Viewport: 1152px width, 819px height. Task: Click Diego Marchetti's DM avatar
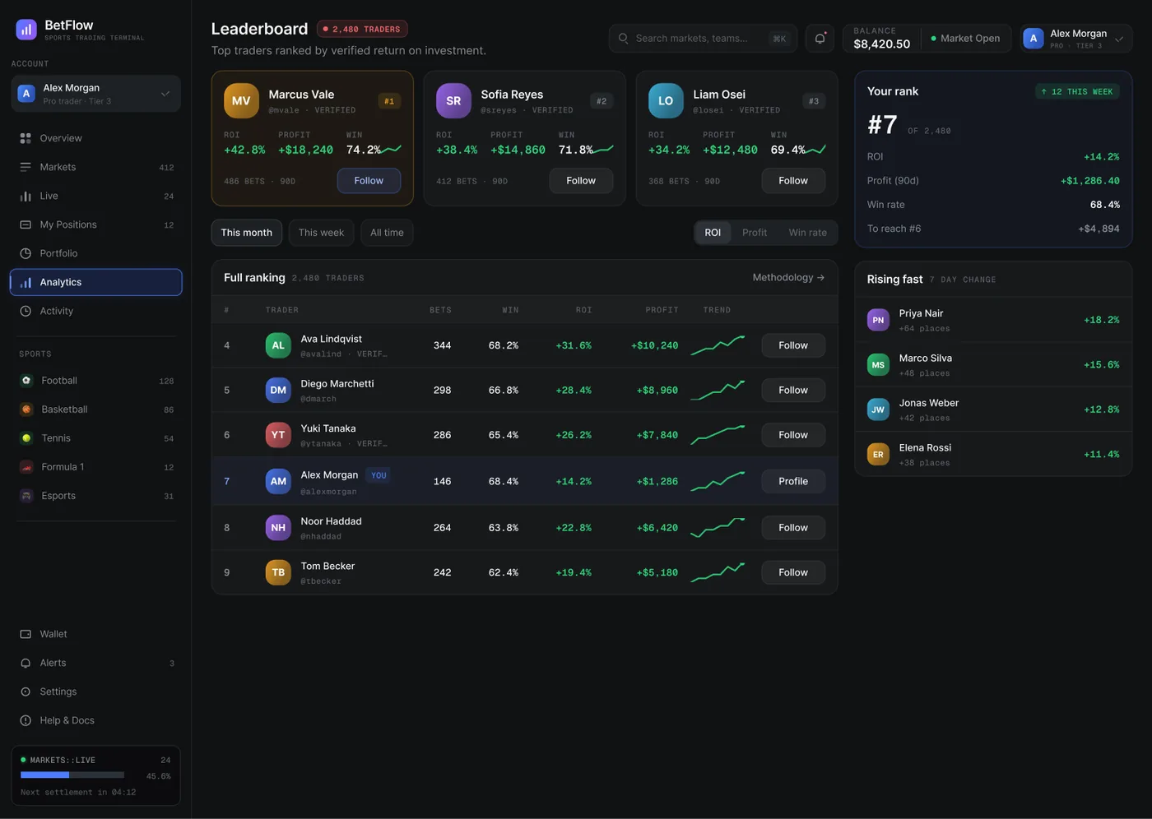click(278, 390)
